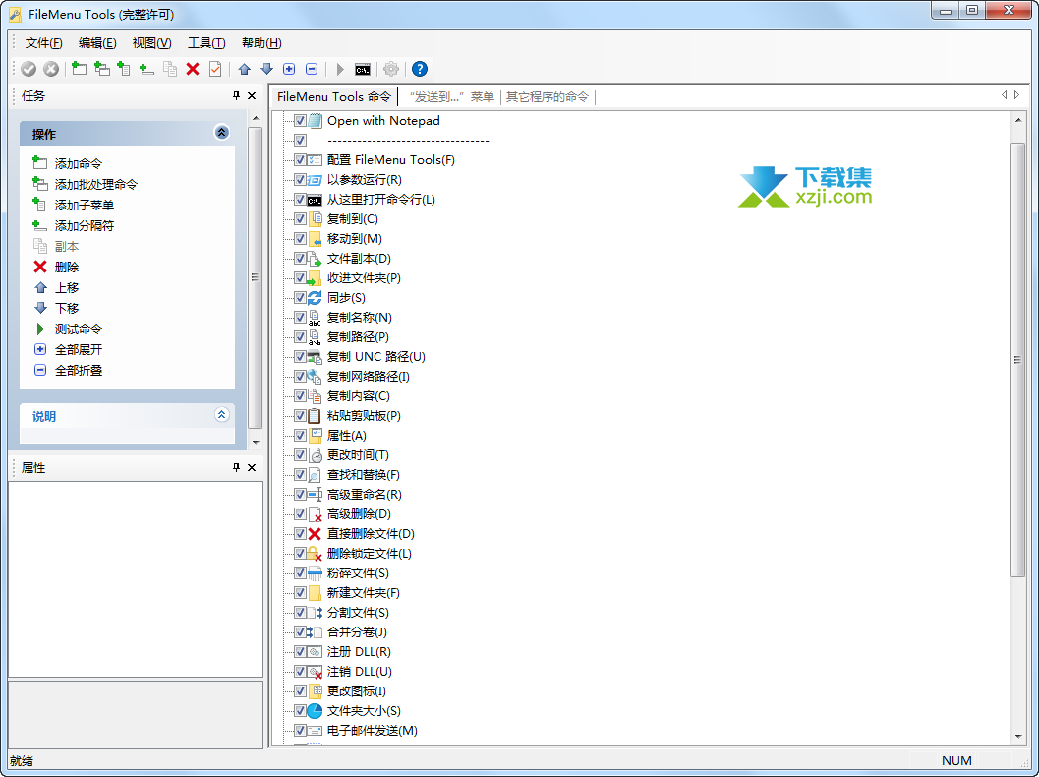Click the Move Up arrow toolbar icon
This screenshot has height=777, width=1039.
(245, 69)
